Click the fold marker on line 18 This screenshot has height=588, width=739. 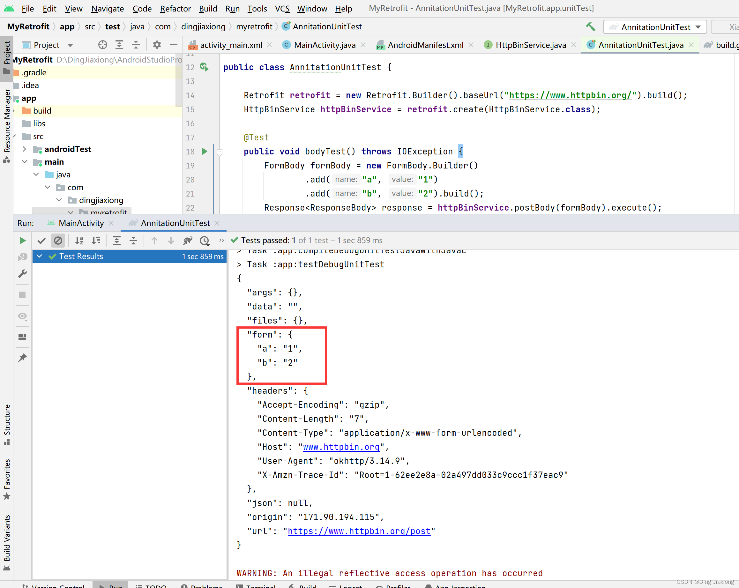click(220, 152)
